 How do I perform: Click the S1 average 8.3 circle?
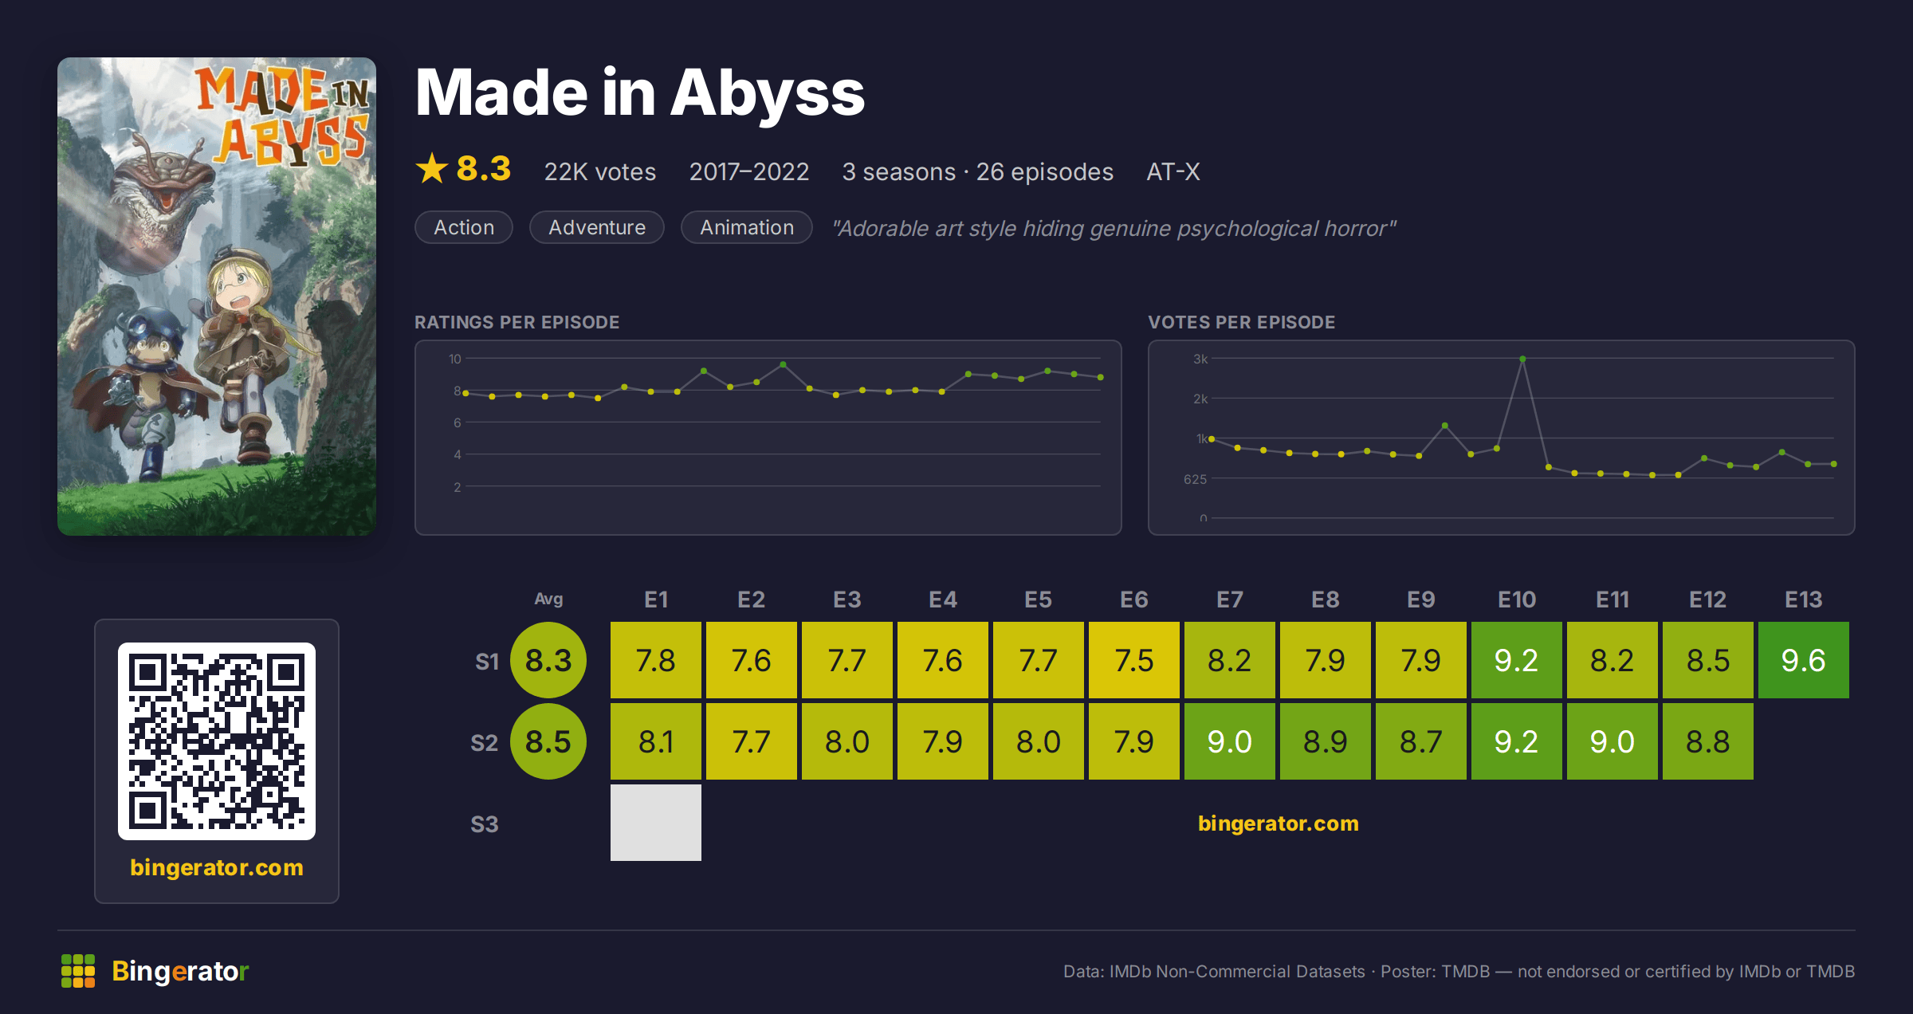[548, 660]
